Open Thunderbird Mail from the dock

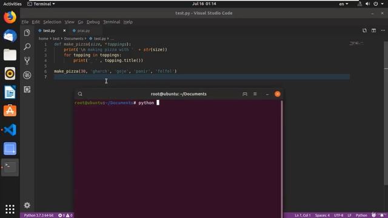[10, 36]
